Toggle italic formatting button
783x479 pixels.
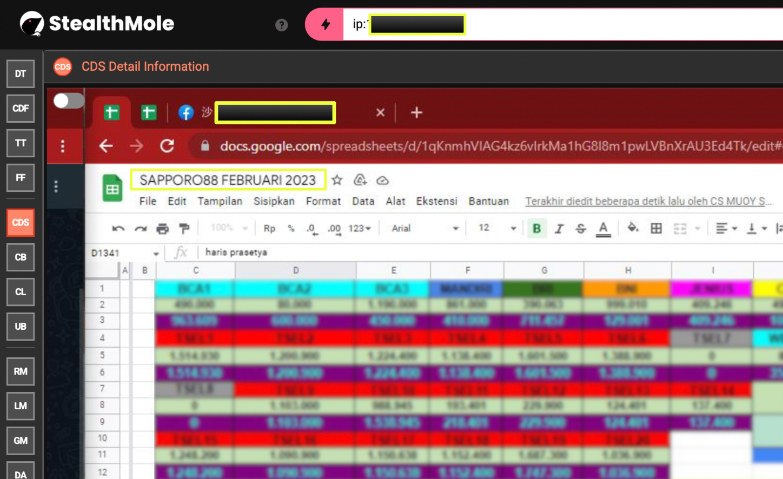[559, 229]
